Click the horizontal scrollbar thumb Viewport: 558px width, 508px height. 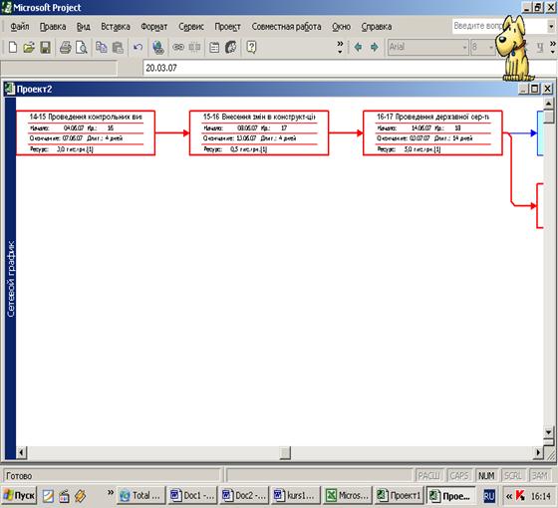(285, 453)
